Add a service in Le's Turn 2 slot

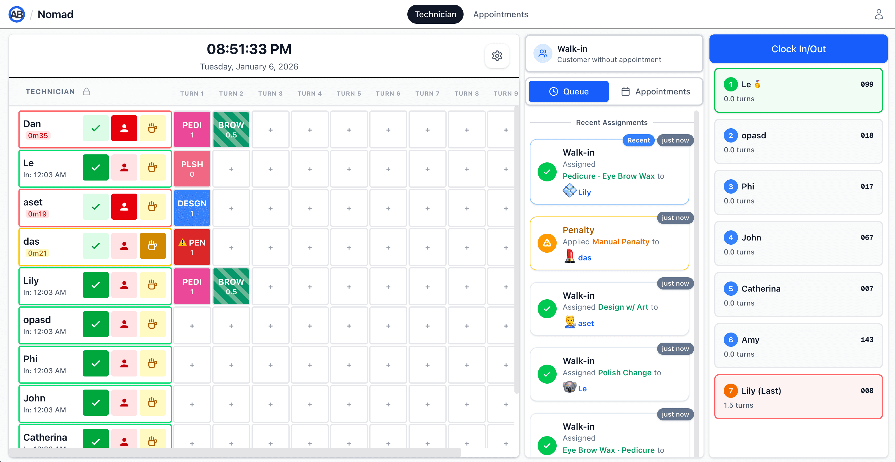point(231,169)
